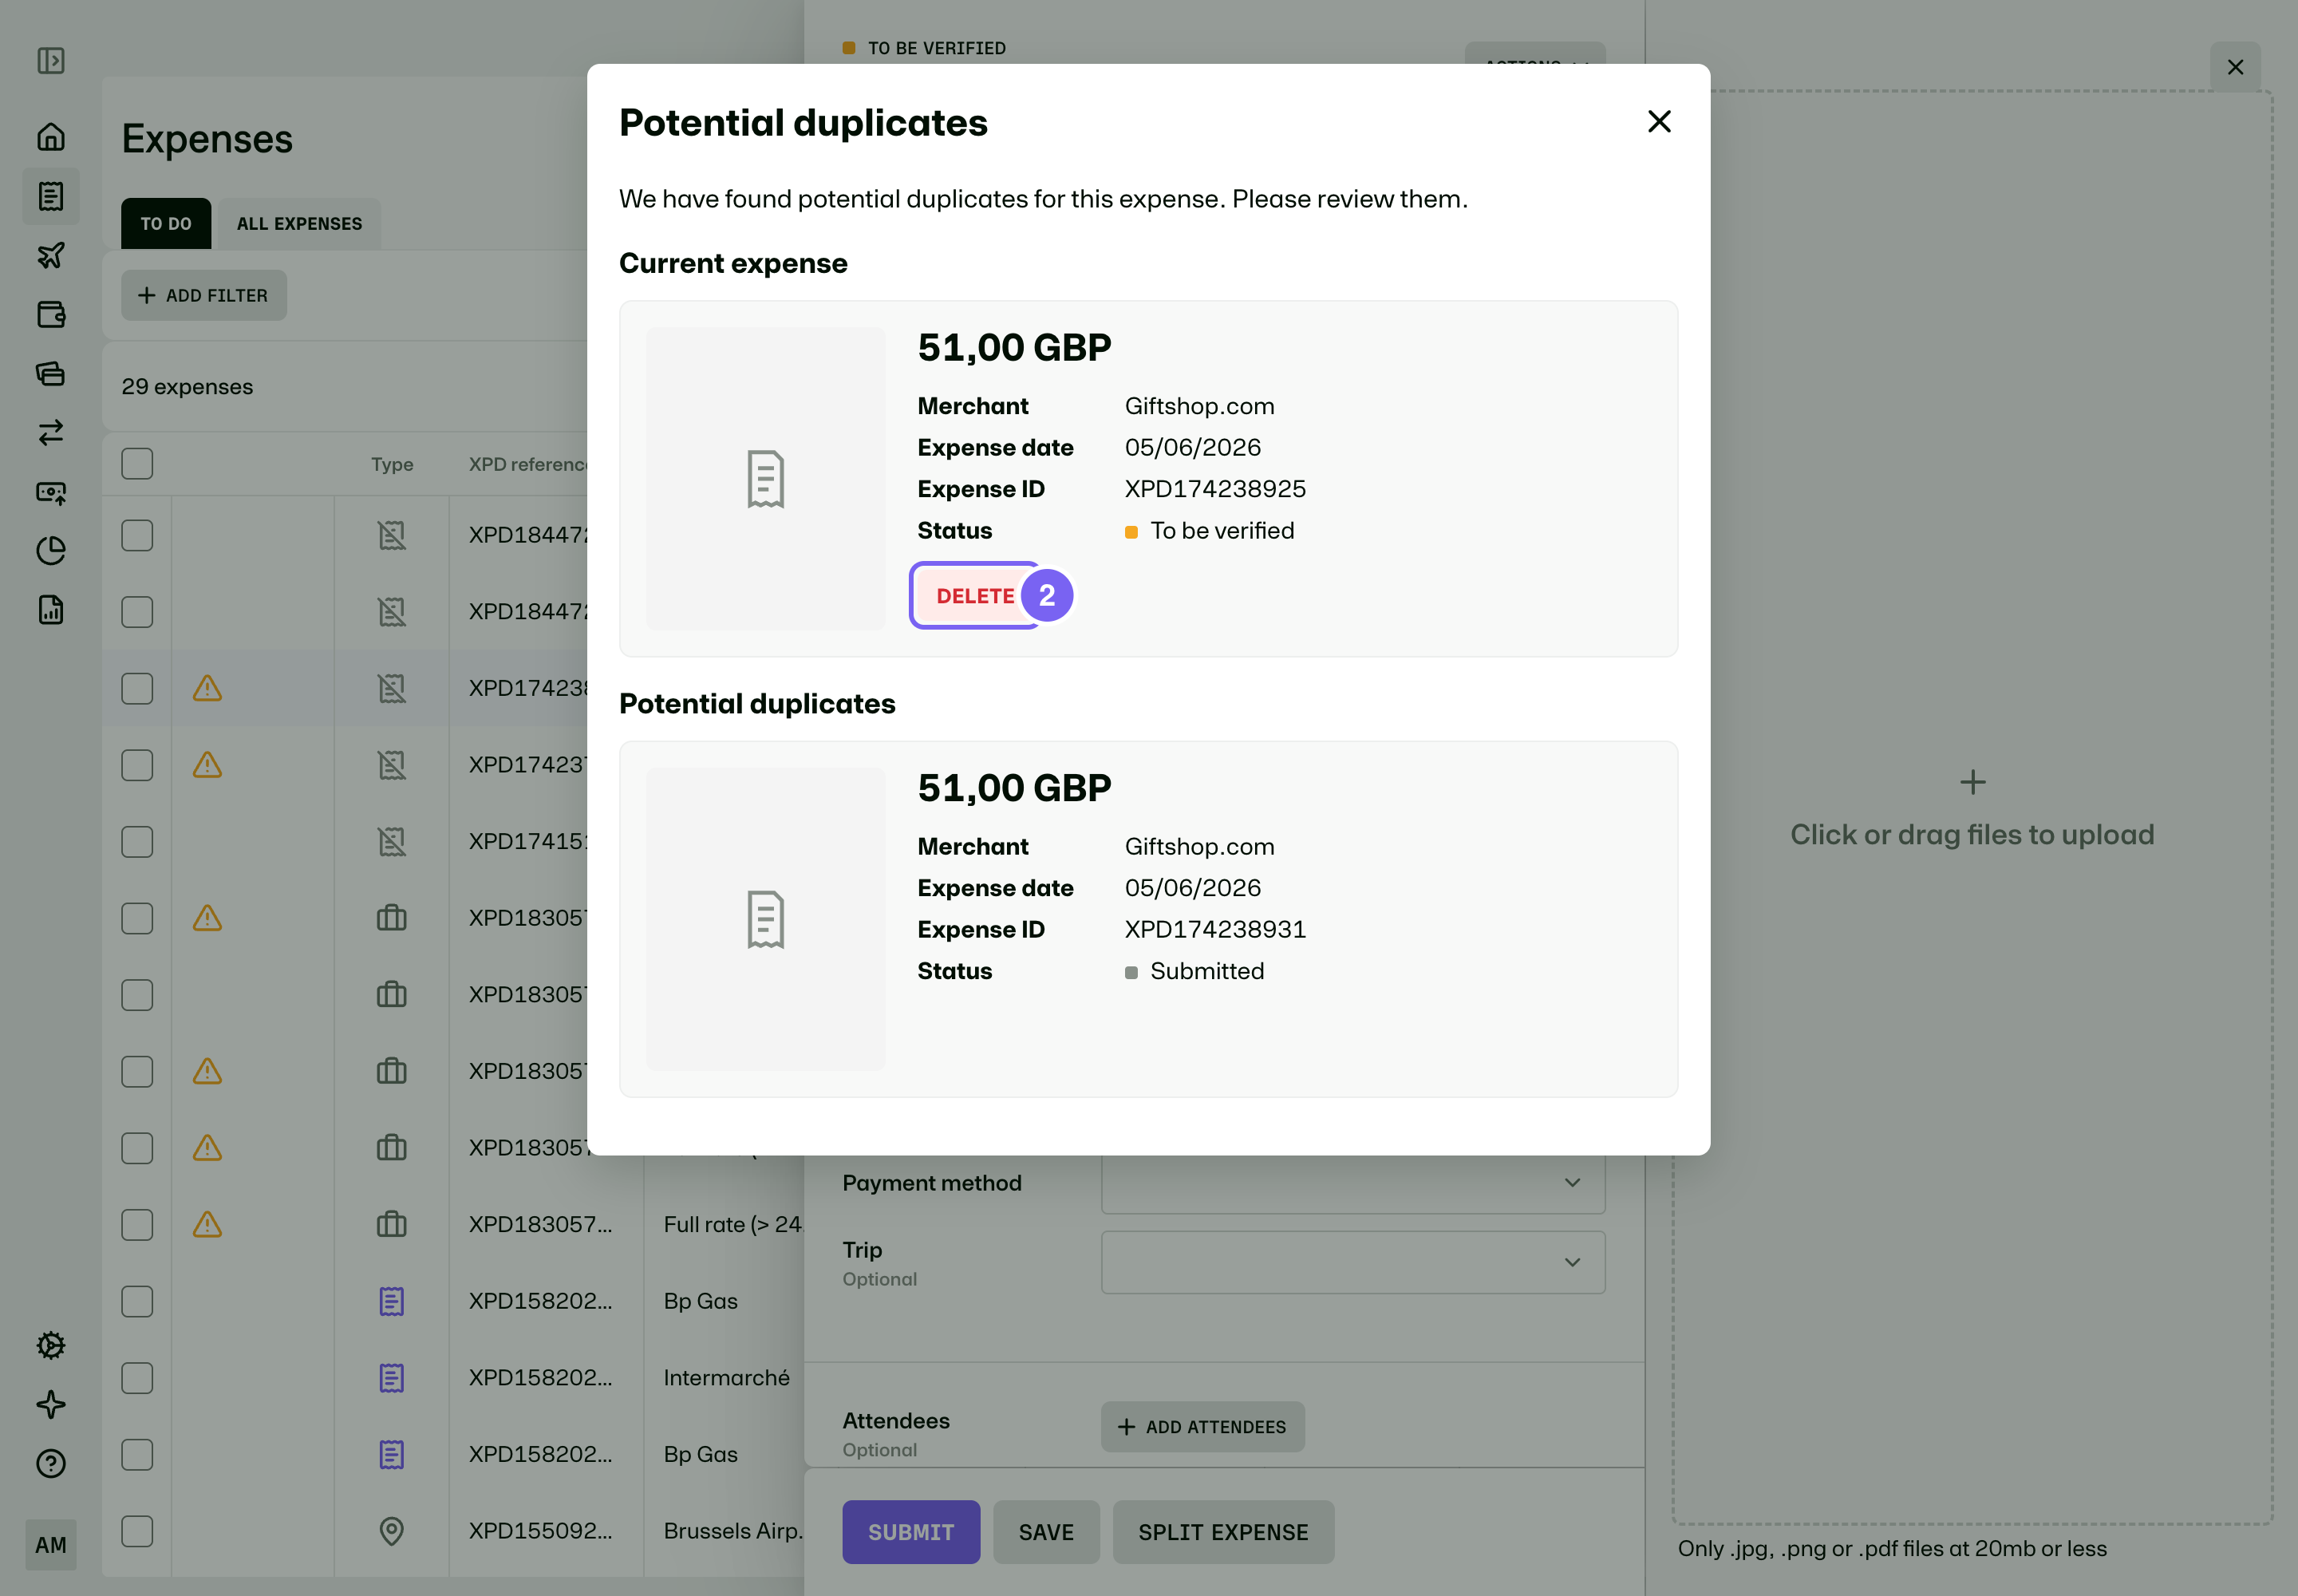Click the SPLIT EXPENSE button
2298x1596 pixels.
pyautogui.click(x=1223, y=1532)
